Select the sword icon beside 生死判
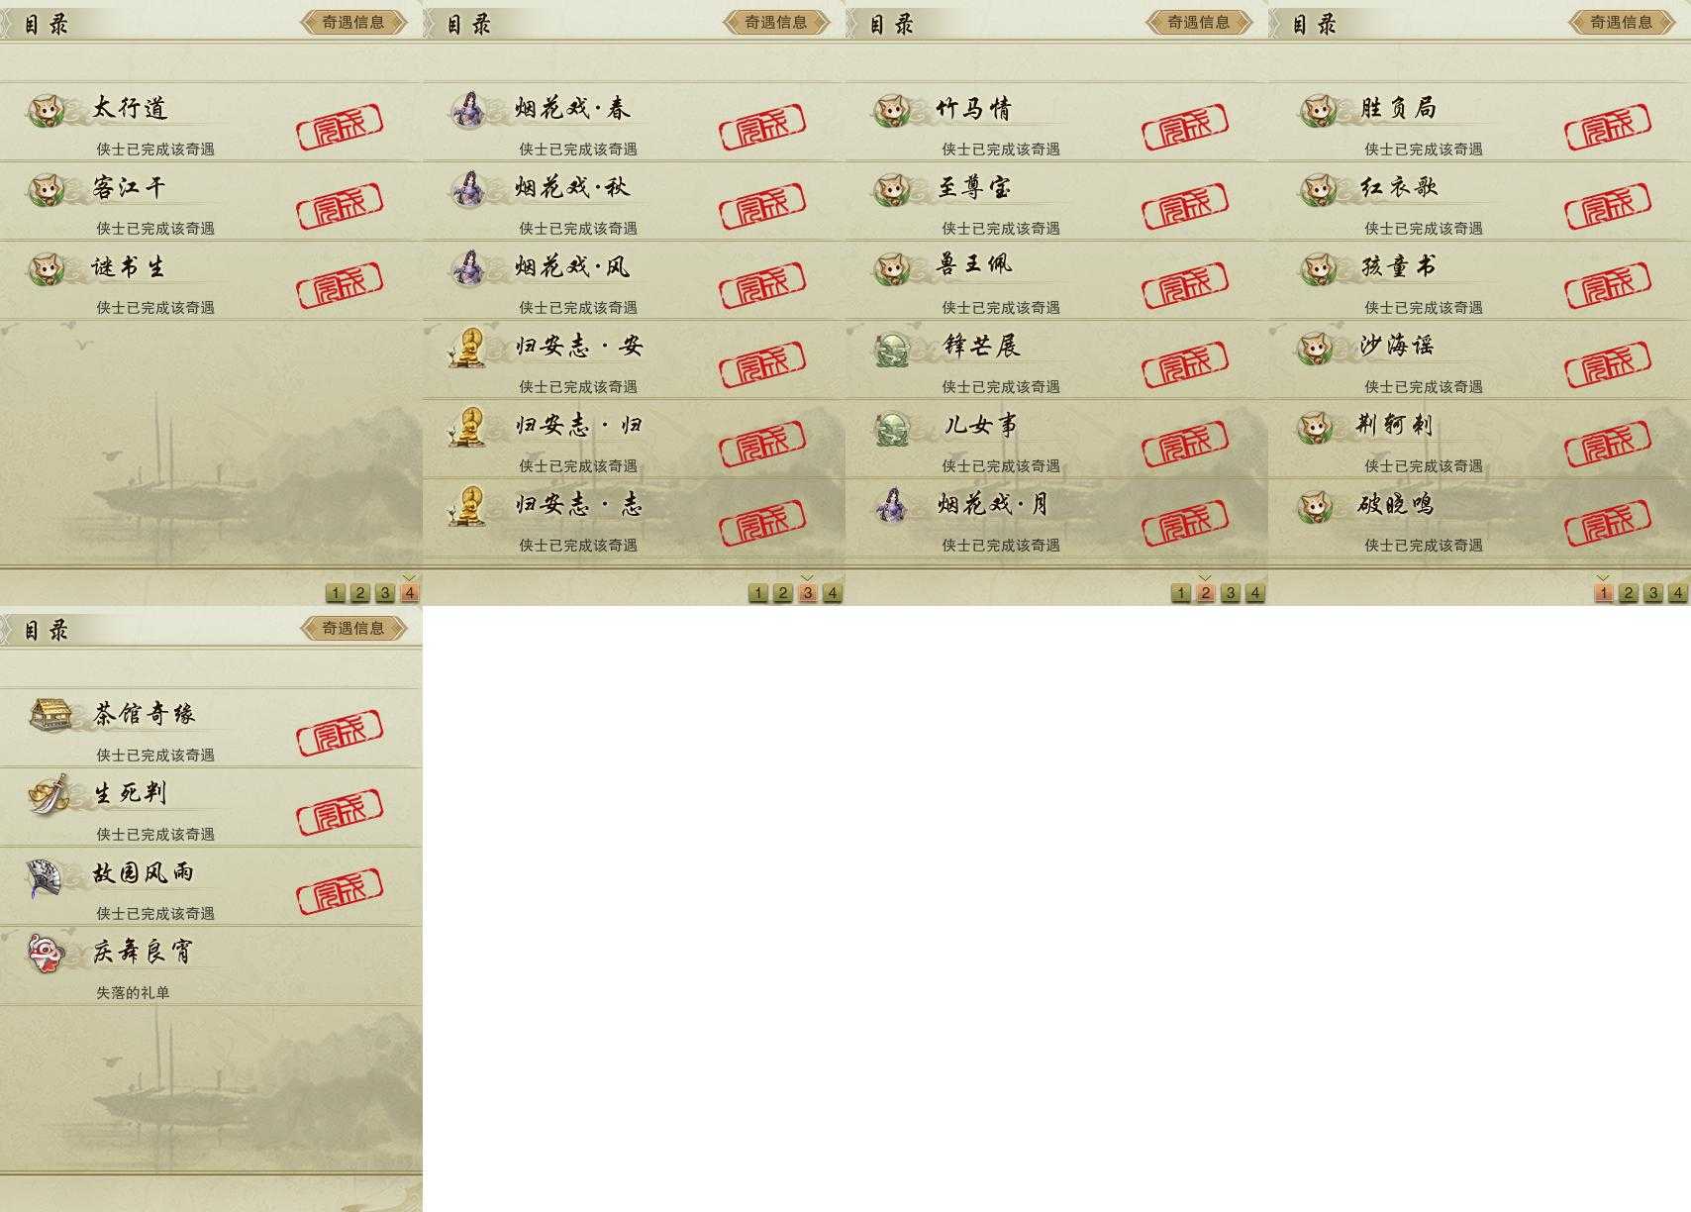Image resolution: width=1691 pixels, height=1212 pixels. (48, 794)
